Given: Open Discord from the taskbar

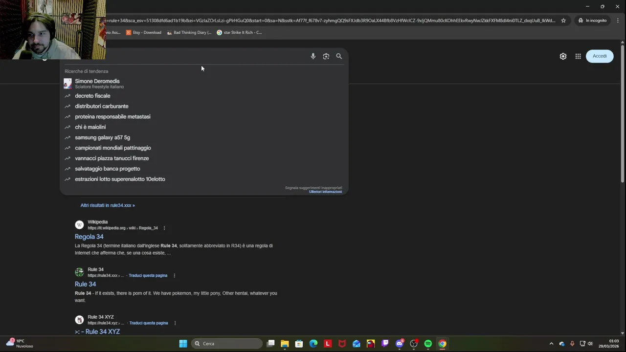Looking at the screenshot, I should pyautogui.click(x=400, y=344).
